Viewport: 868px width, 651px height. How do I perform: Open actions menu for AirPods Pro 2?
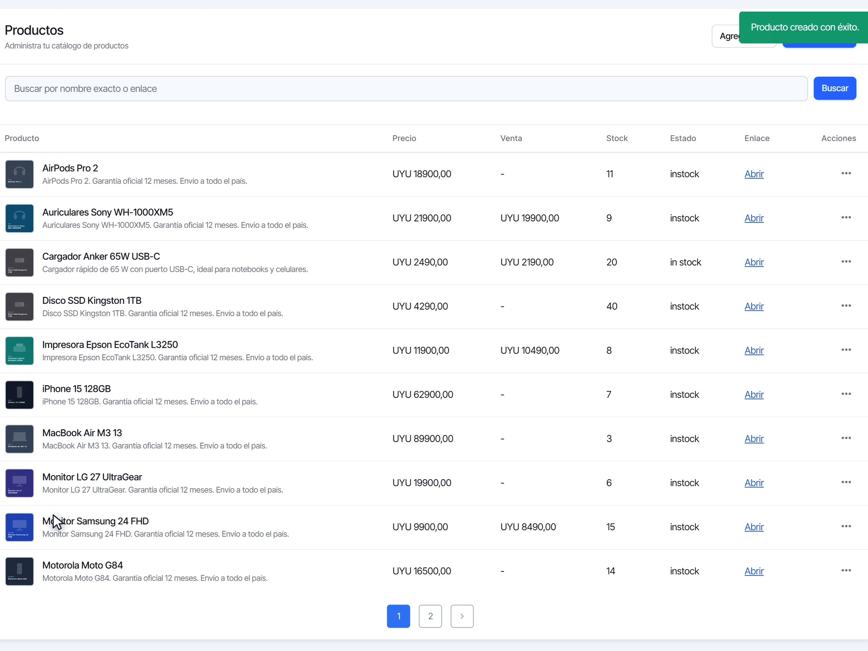coord(846,174)
